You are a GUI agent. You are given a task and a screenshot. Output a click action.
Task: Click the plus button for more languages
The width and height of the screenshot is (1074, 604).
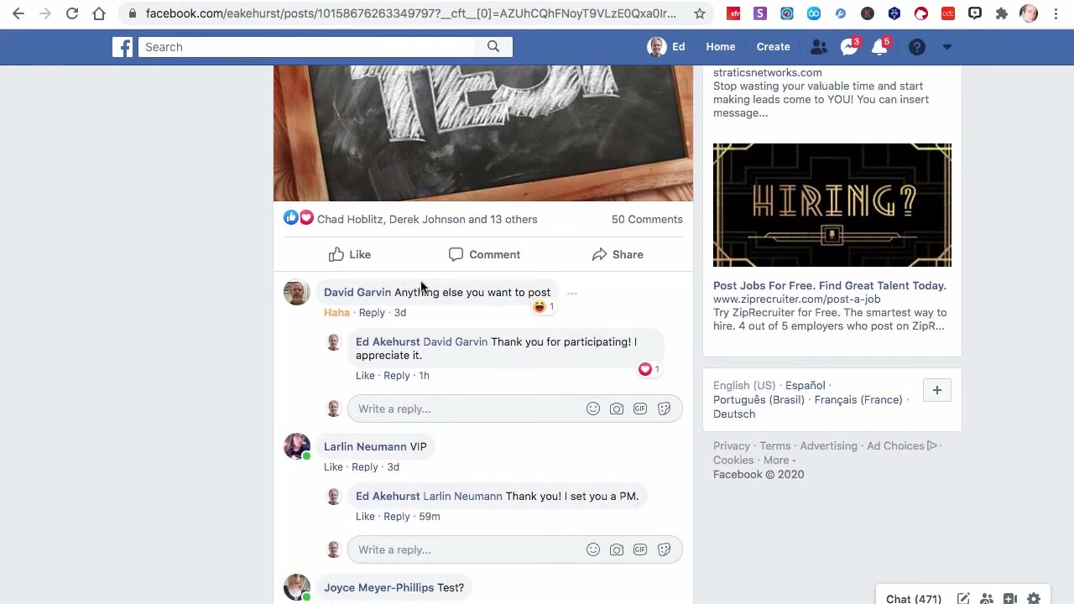tap(936, 390)
